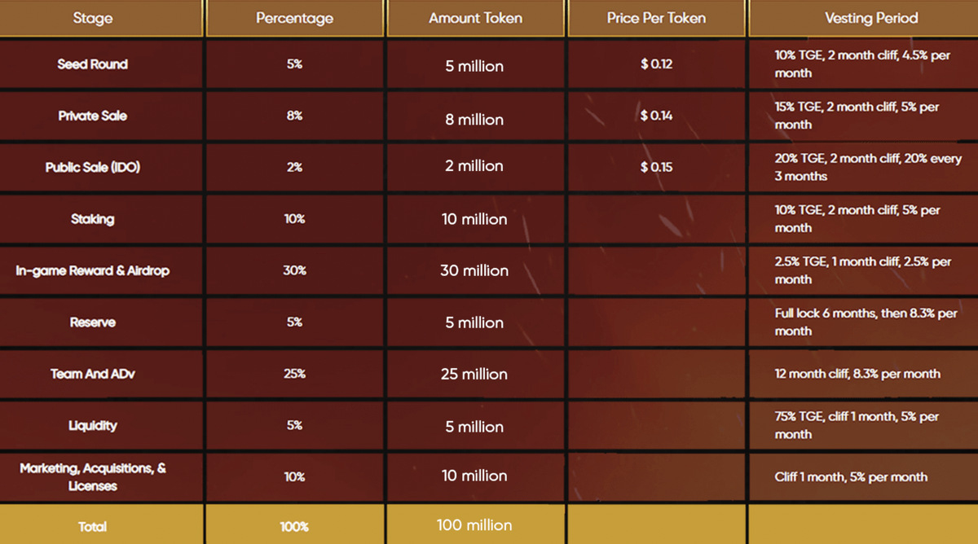Click the 30 million amount cell
Screen dimensions: 978x544
(474, 270)
